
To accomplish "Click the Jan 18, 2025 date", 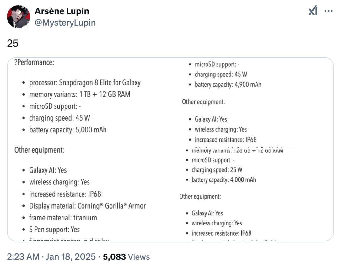I will click(71, 257).
